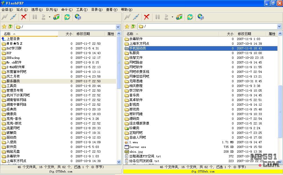The width and height of the screenshot is (283, 175).
Task: Open the 工具(T) menu
Action: (x=82, y=9)
